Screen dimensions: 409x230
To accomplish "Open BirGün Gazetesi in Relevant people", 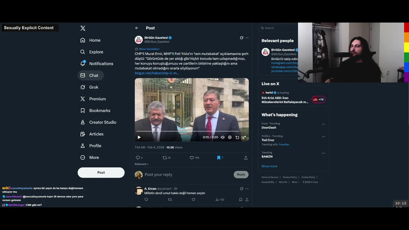I will (x=283, y=50).
